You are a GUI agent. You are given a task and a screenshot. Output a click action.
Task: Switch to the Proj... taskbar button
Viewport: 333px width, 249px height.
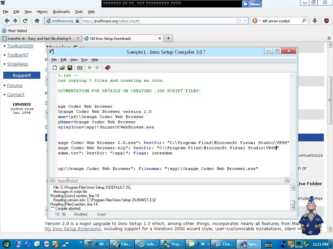(x=173, y=244)
